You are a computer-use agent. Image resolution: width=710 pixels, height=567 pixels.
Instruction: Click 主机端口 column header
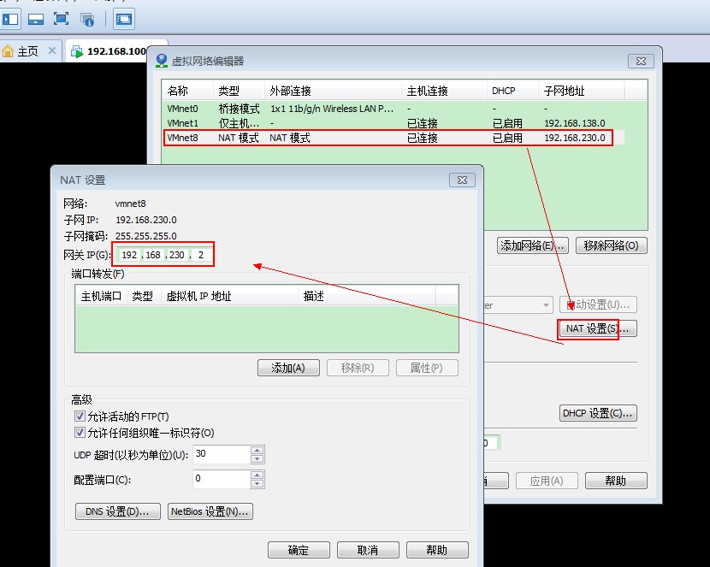[101, 296]
